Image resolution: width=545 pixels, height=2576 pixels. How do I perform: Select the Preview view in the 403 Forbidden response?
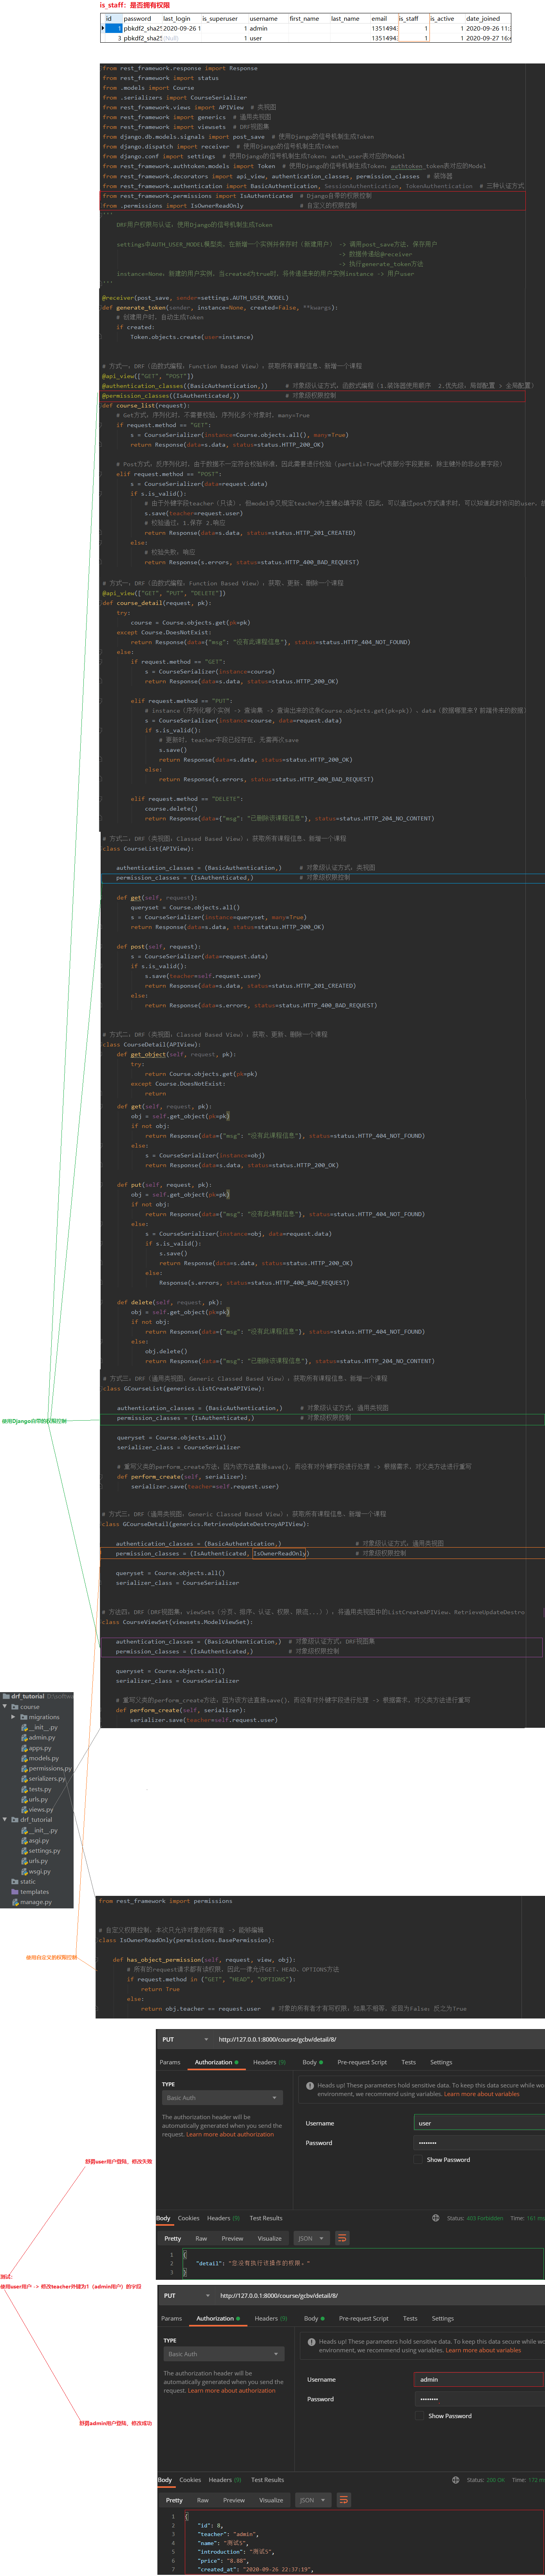tap(232, 2238)
